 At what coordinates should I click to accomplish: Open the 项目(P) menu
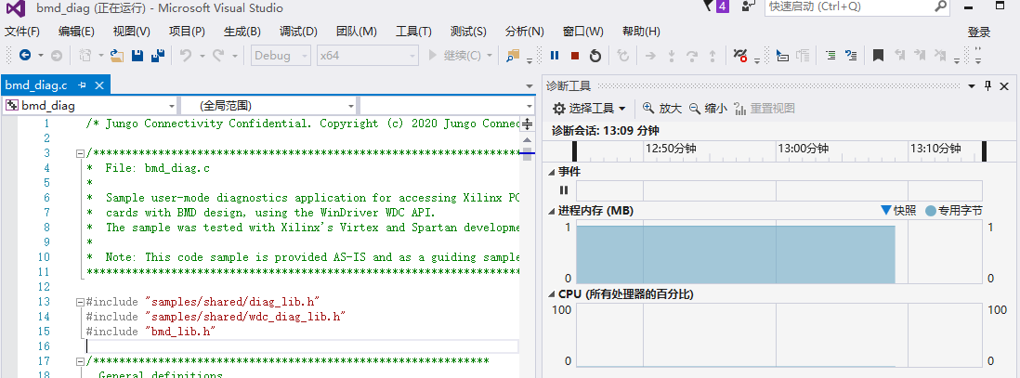pyautogui.click(x=187, y=32)
